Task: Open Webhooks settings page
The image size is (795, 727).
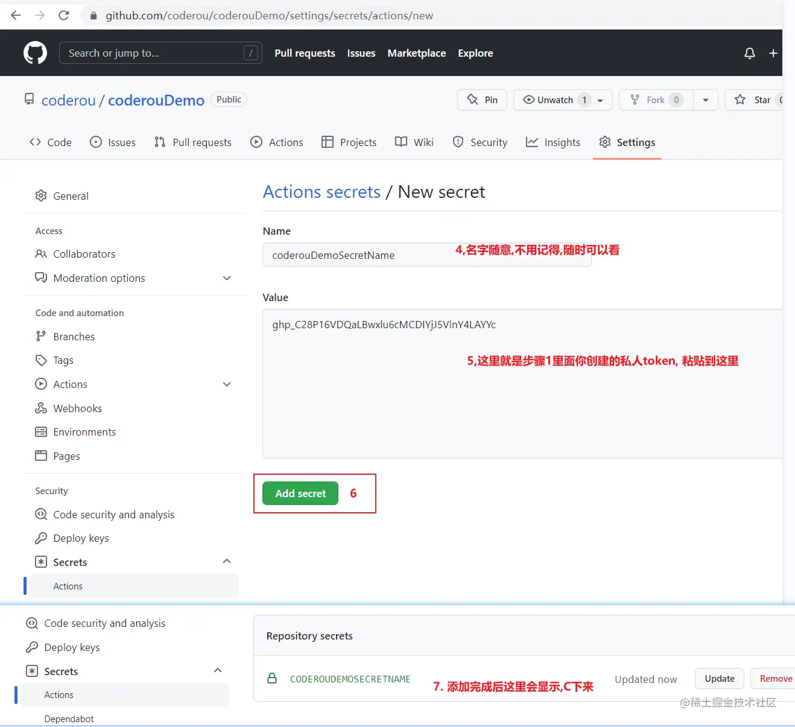Action: tap(77, 408)
